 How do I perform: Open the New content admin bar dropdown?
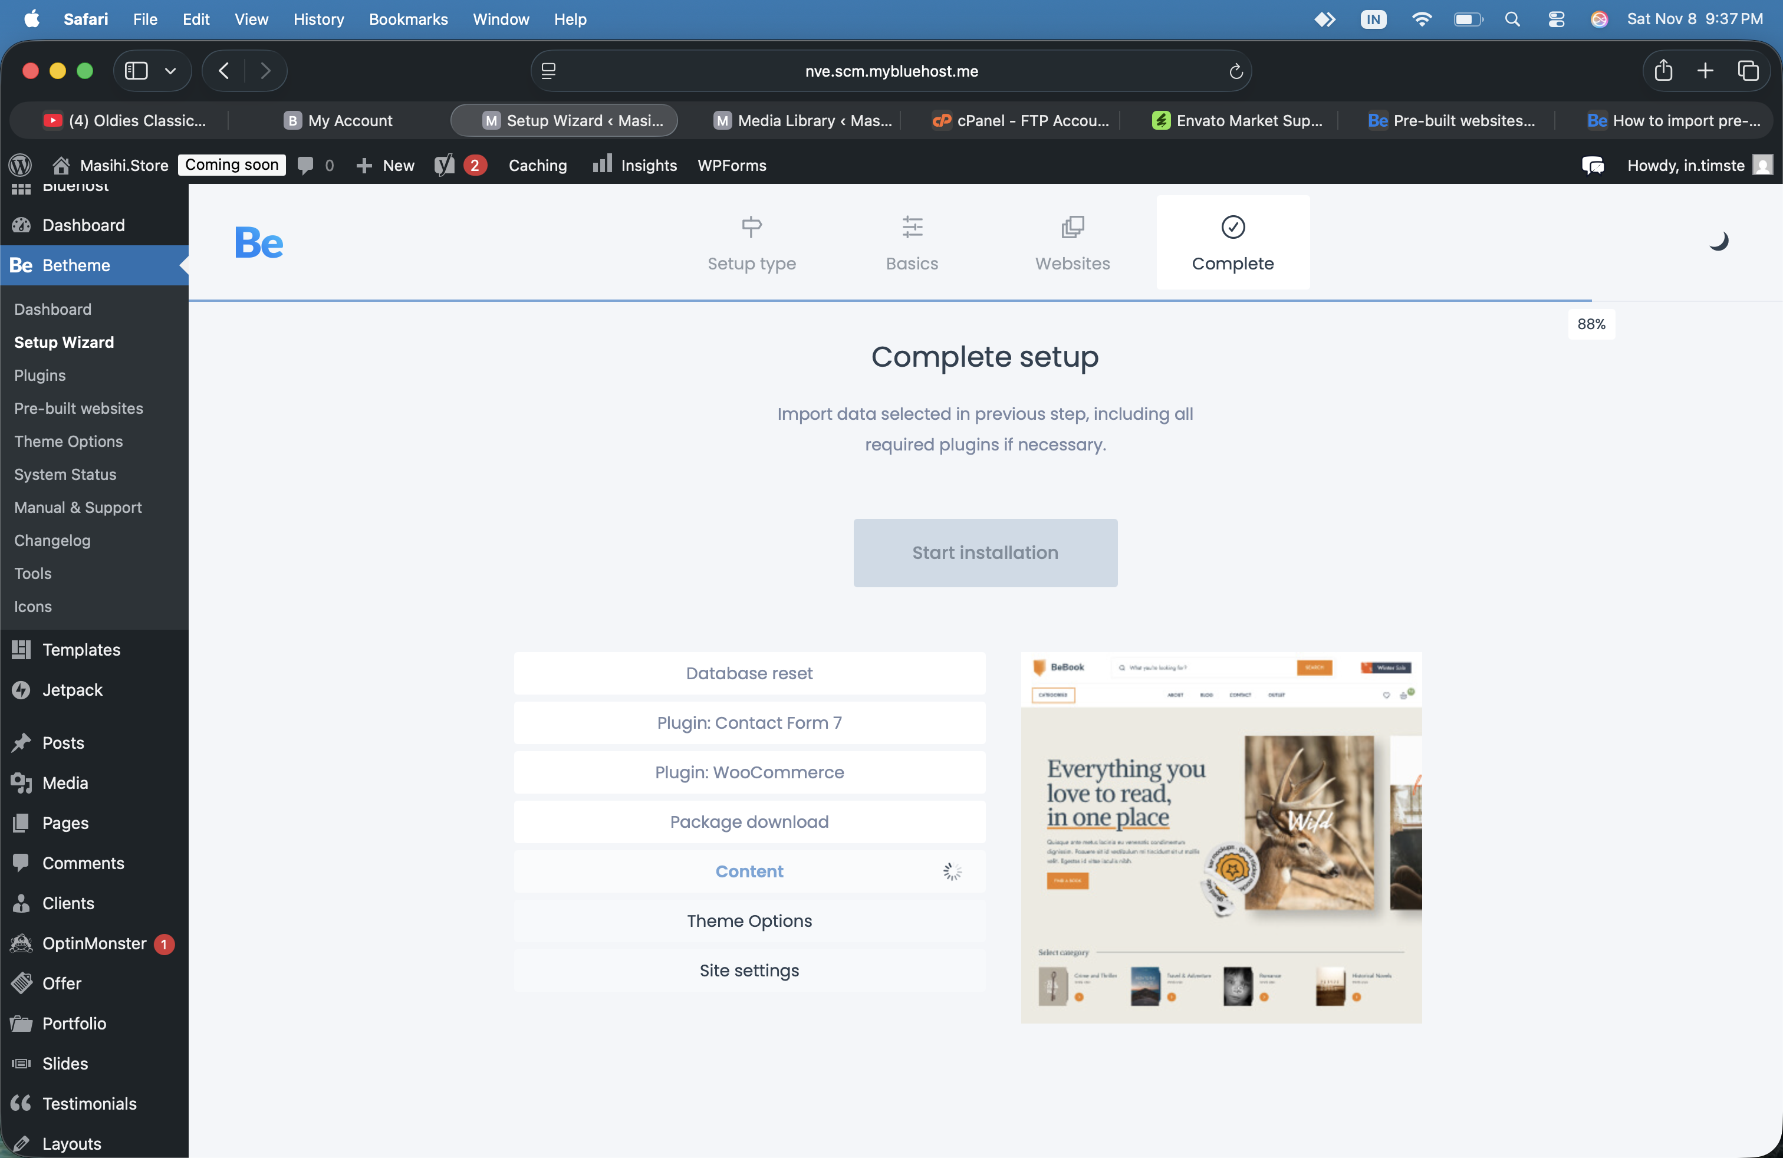coord(385,165)
